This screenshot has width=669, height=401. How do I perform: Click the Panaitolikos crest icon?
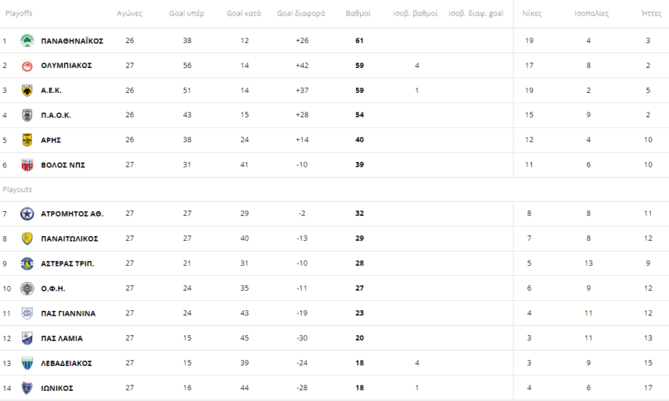(x=27, y=238)
